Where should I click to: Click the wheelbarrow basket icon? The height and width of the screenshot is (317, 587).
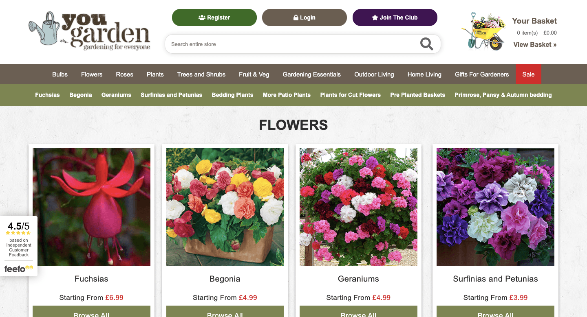(x=484, y=31)
